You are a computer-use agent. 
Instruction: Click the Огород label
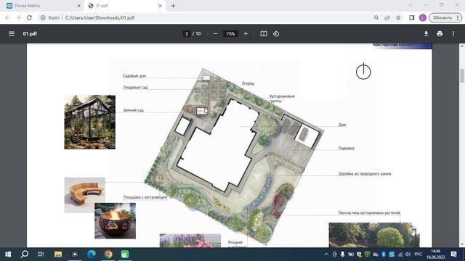[248, 83]
